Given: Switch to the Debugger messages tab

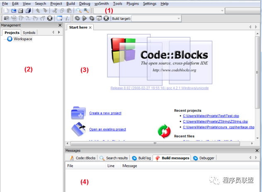Looking at the screenshot, I should pos(204,158).
